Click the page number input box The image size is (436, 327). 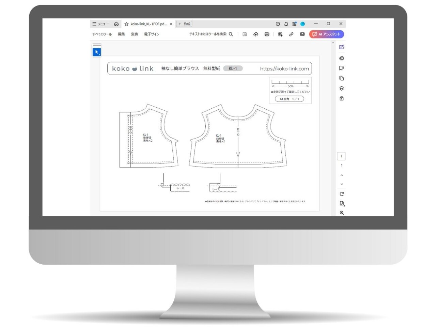coord(341,156)
